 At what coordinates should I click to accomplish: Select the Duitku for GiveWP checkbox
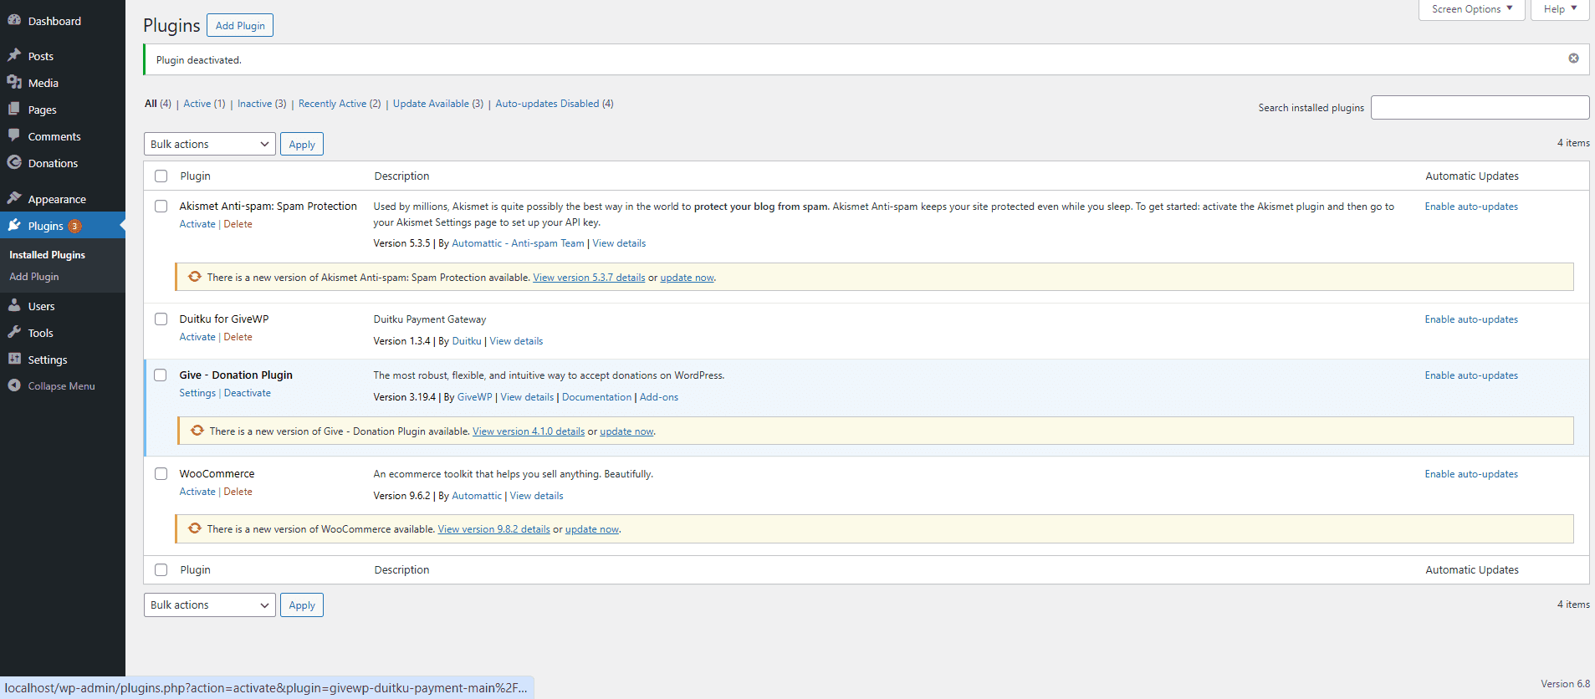(x=161, y=319)
